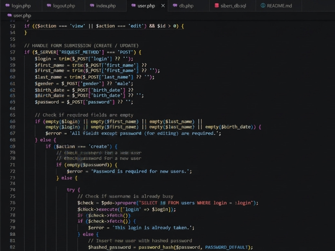Click the $_SERVER['REQUEST_METHOD'] === 'POST' line

point(83,52)
